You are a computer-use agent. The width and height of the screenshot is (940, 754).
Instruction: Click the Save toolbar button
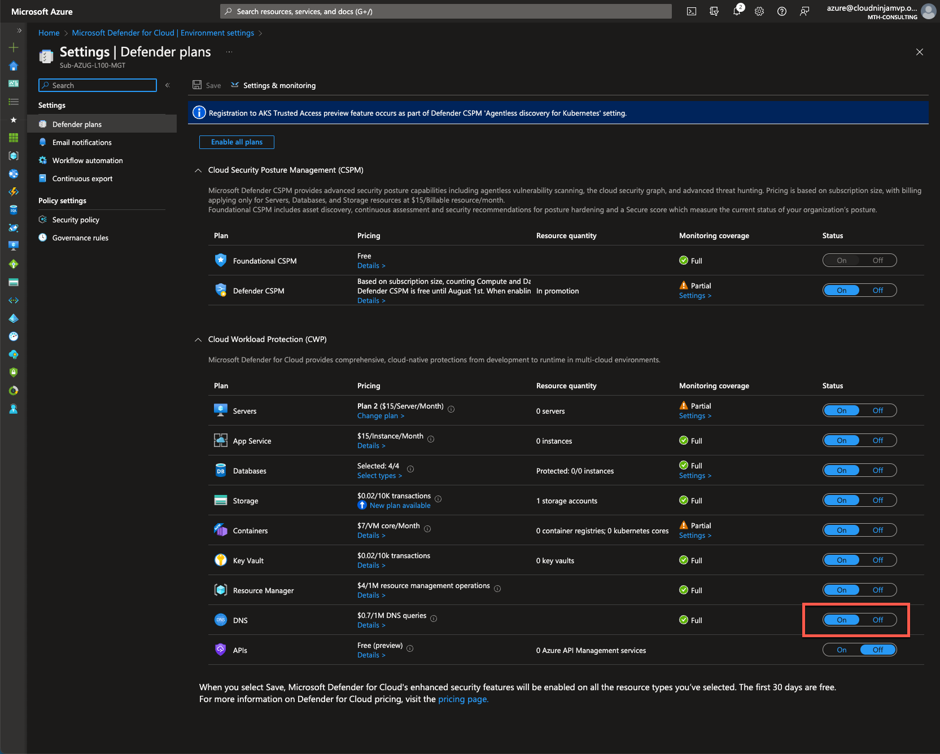click(x=207, y=85)
